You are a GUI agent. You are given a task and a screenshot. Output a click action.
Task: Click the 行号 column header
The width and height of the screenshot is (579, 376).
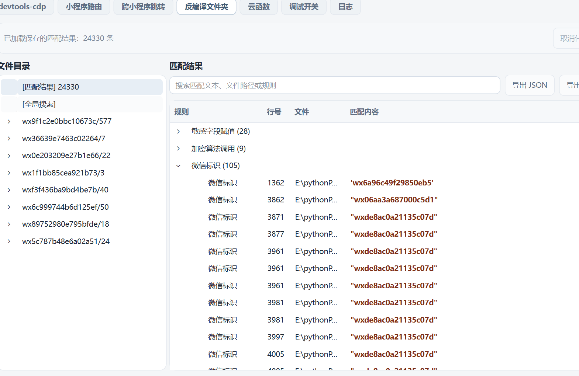click(274, 112)
